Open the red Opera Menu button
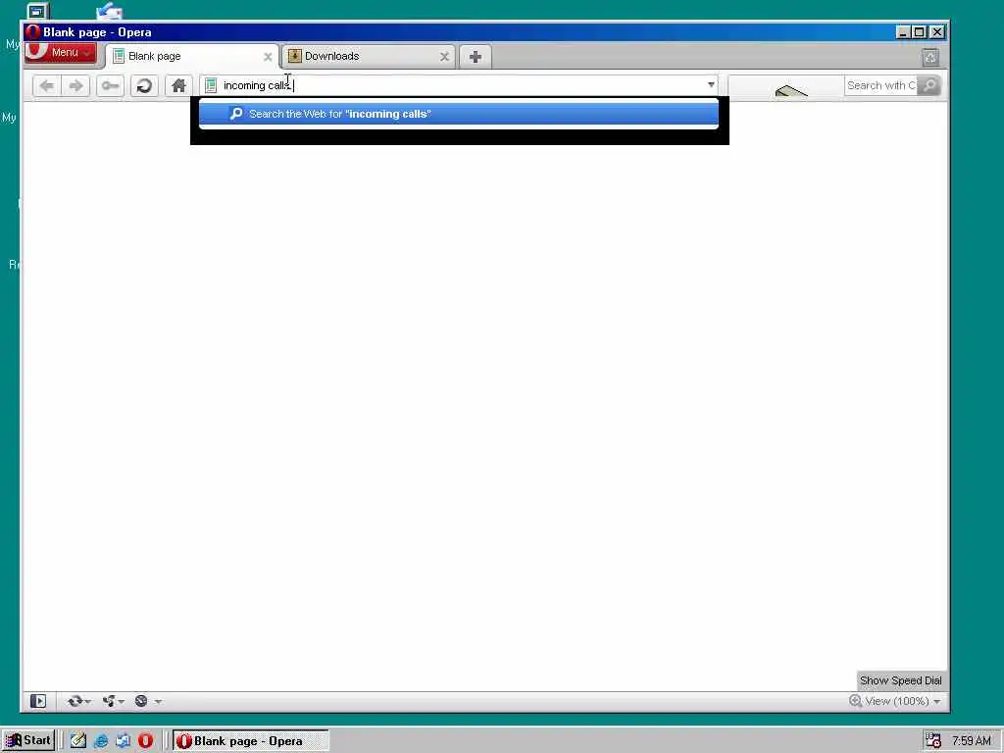Screen dimensions: 1004x753 (x=60, y=53)
